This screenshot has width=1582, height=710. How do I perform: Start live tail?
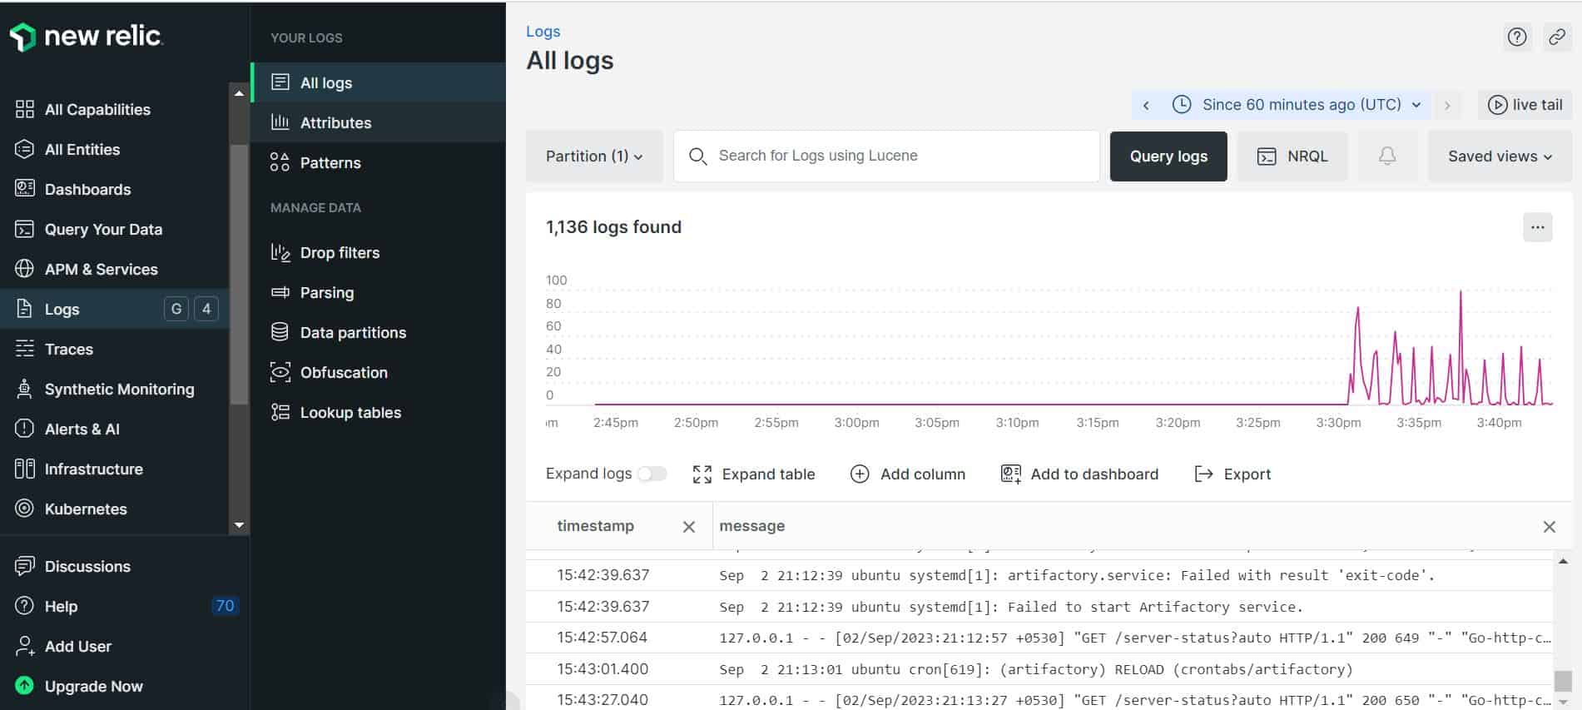click(x=1525, y=105)
